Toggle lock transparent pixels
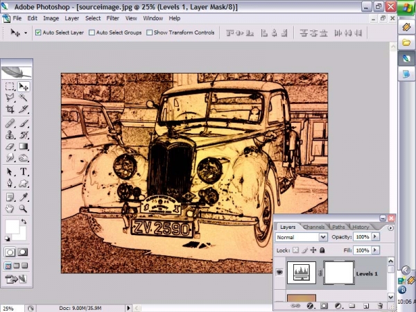 pyautogui.click(x=295, y=250)
